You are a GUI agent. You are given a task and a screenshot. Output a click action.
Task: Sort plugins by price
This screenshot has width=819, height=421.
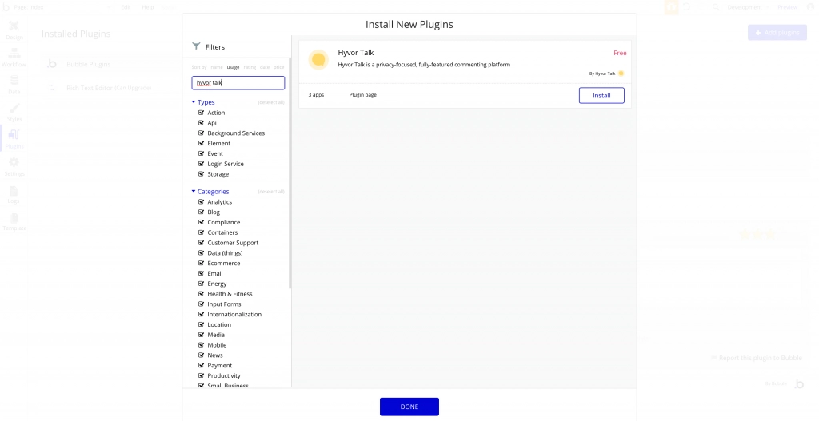pos(279,67)
